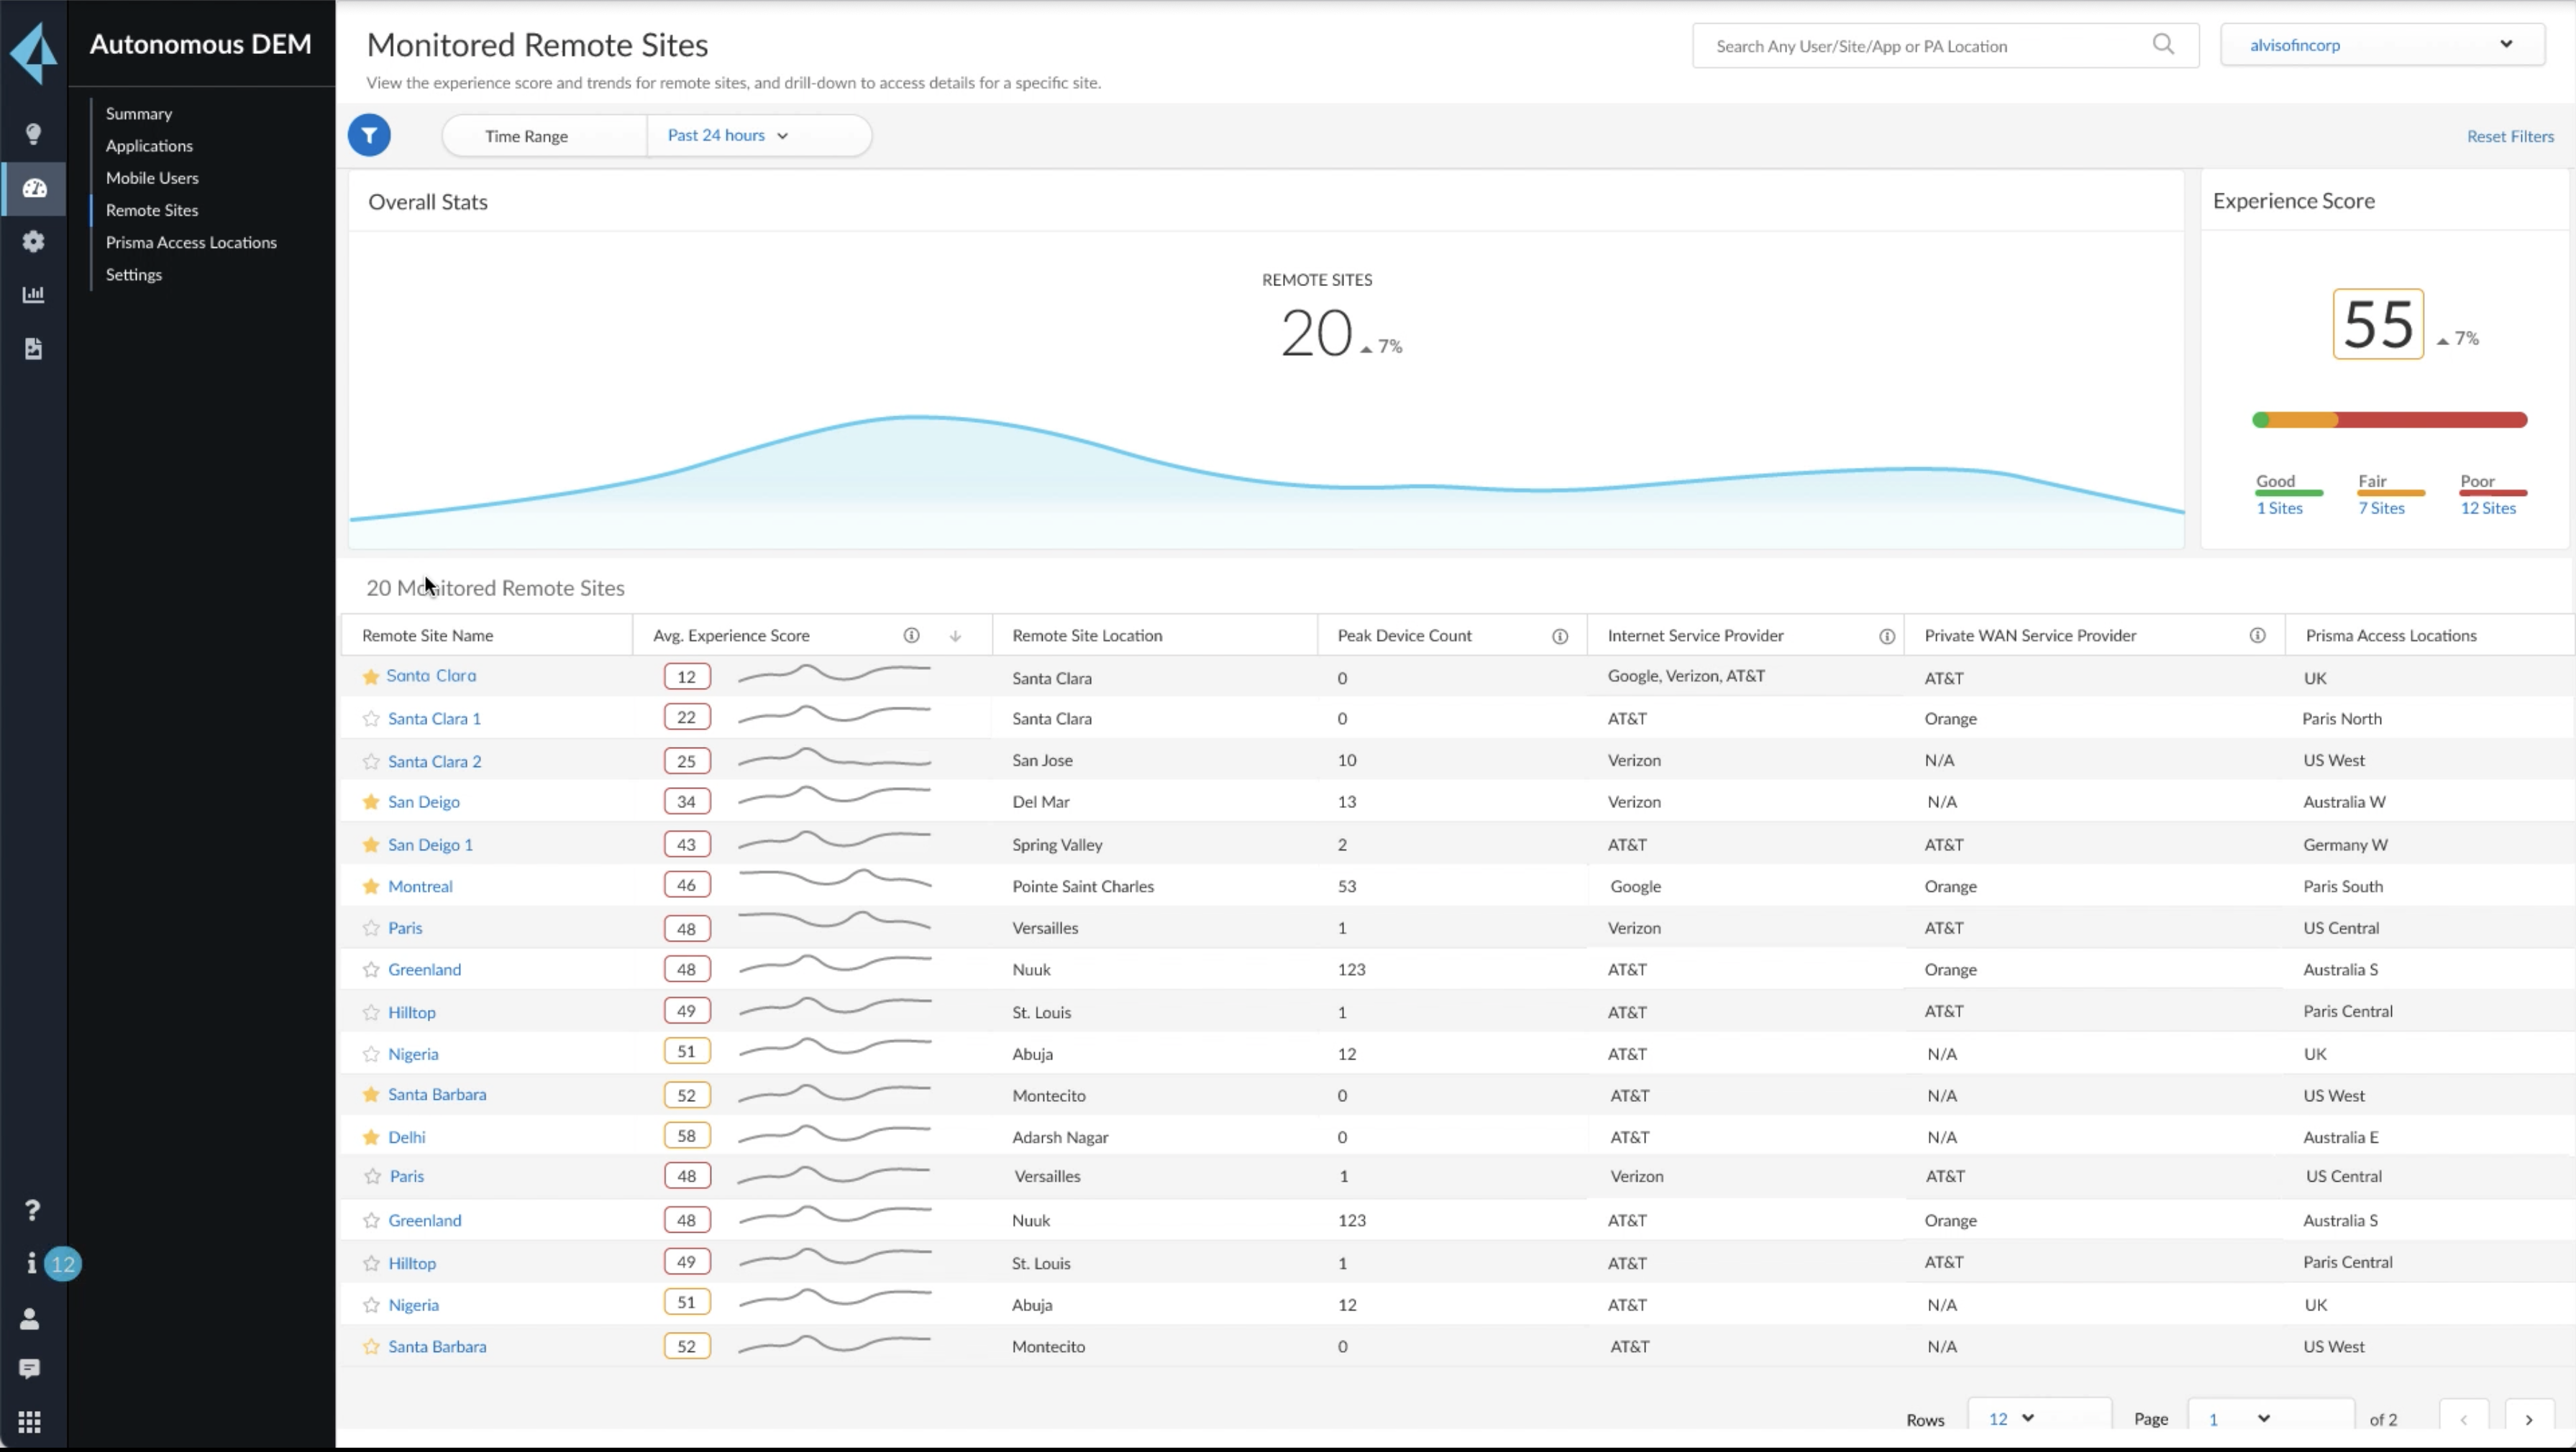Screen dimensions: 2576x1452
Task: Click the Peak Device Count info icon
Action: point(1560,637)
